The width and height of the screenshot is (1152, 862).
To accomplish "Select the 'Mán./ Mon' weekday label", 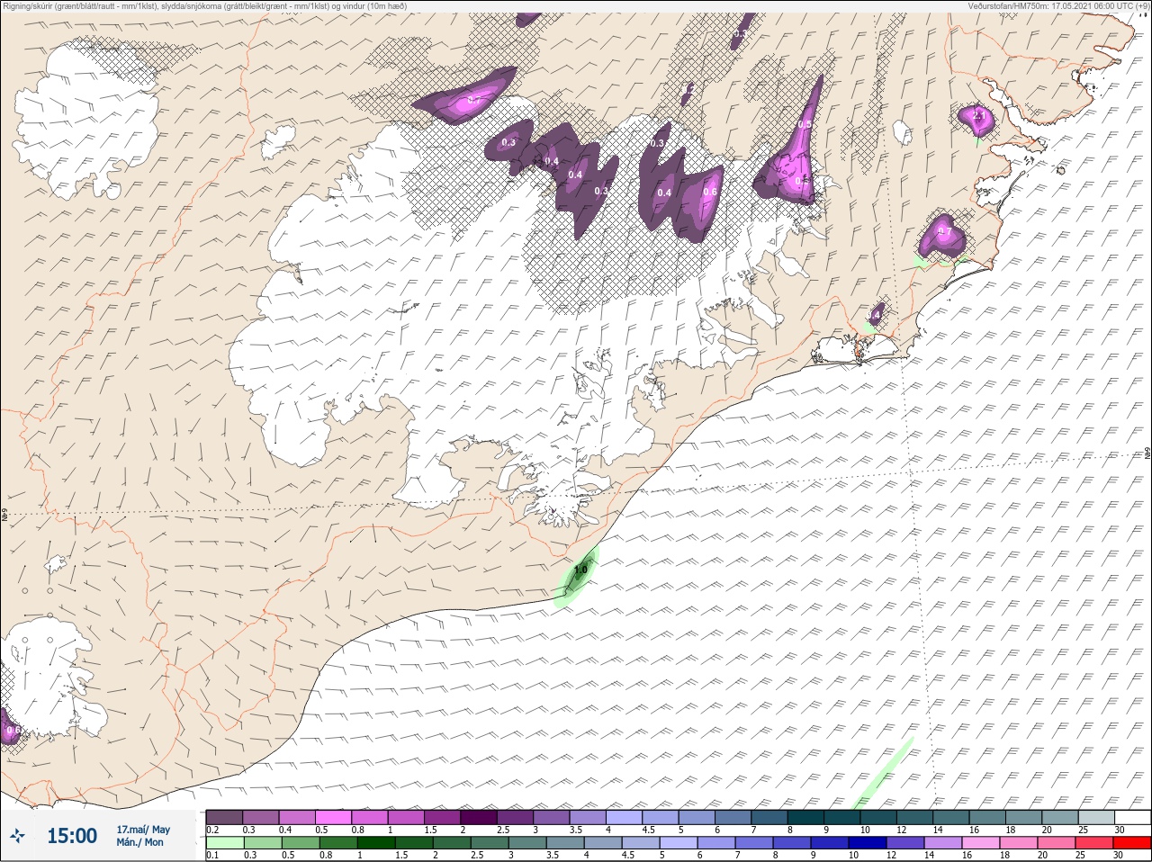I will (x=139, y=842).
